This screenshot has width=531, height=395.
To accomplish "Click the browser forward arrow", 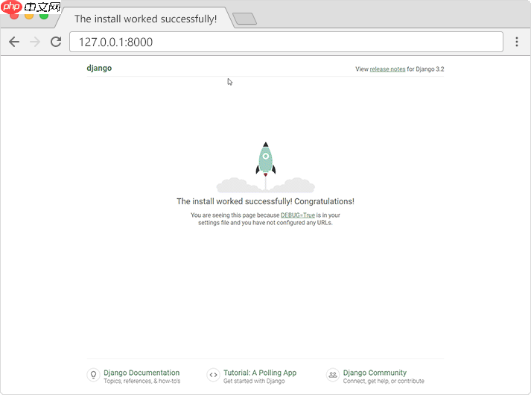I will tap(35, 42).
